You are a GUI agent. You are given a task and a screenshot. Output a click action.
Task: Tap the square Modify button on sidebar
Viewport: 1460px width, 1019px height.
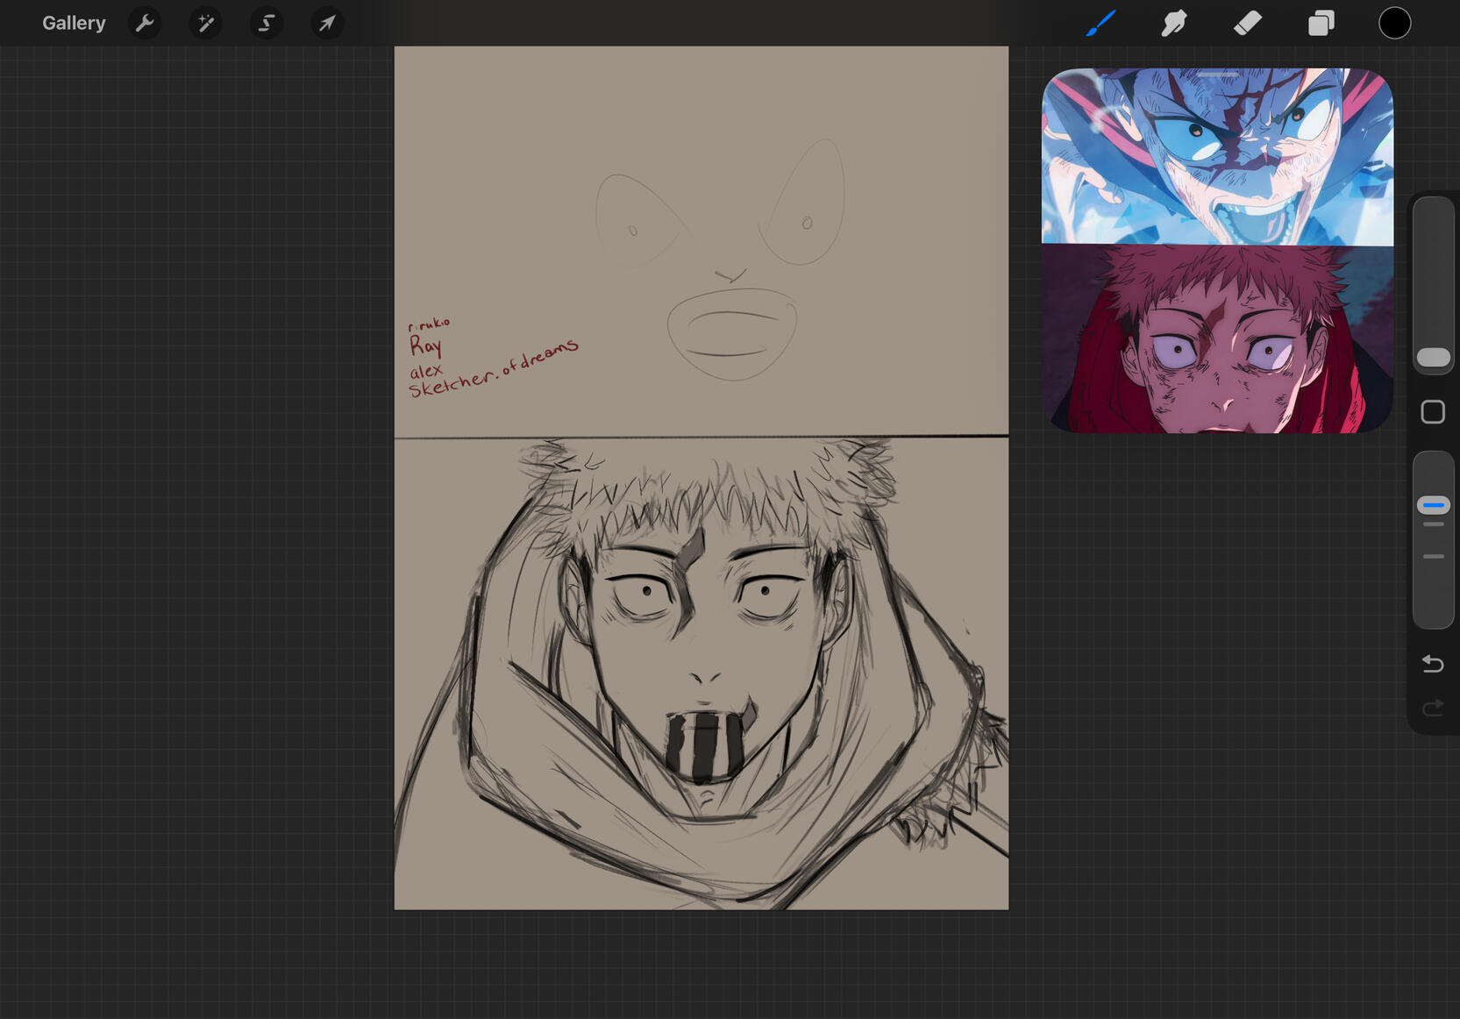coord(1433,412)
